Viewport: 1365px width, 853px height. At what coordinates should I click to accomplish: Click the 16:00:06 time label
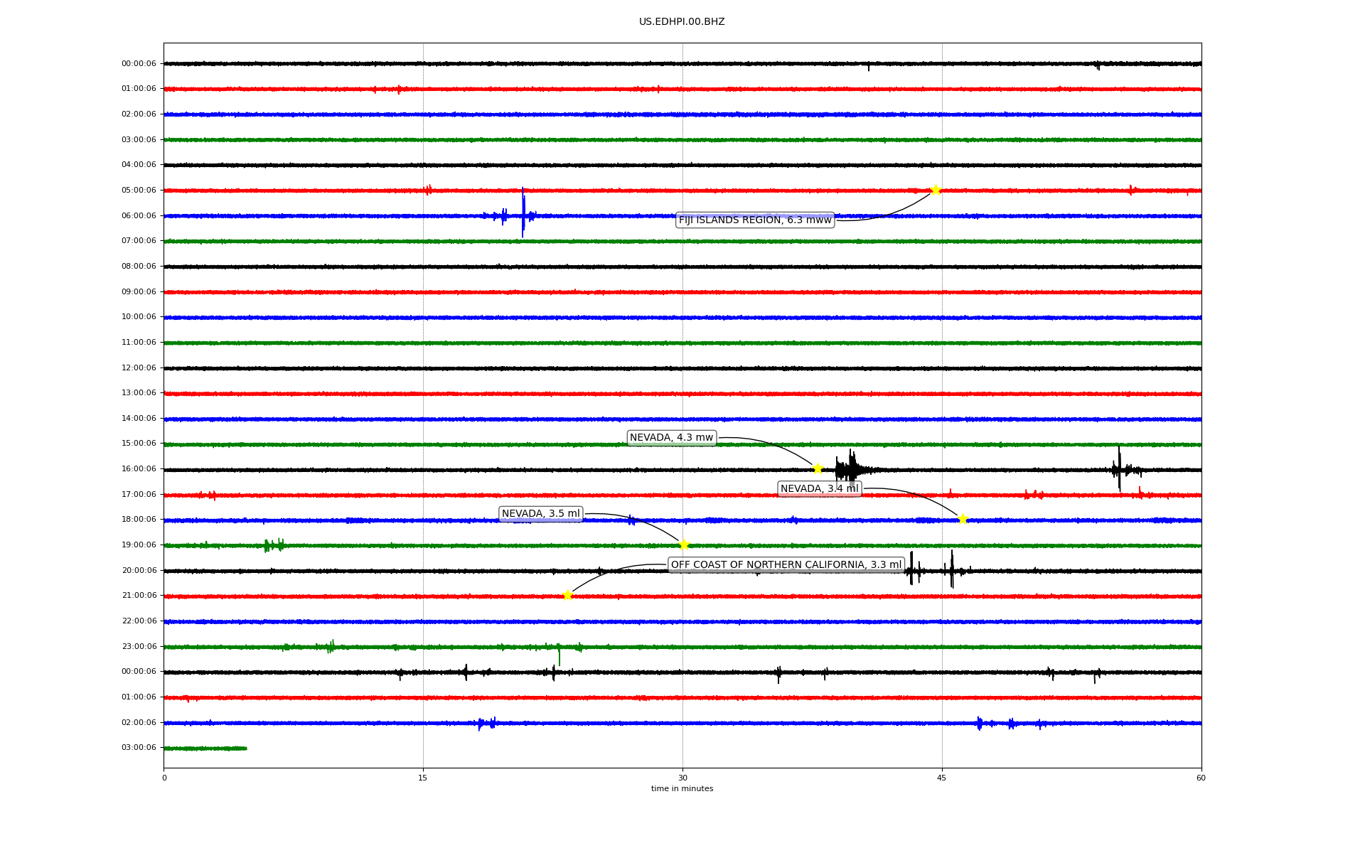pyautogui.click(x=139, y=469)
